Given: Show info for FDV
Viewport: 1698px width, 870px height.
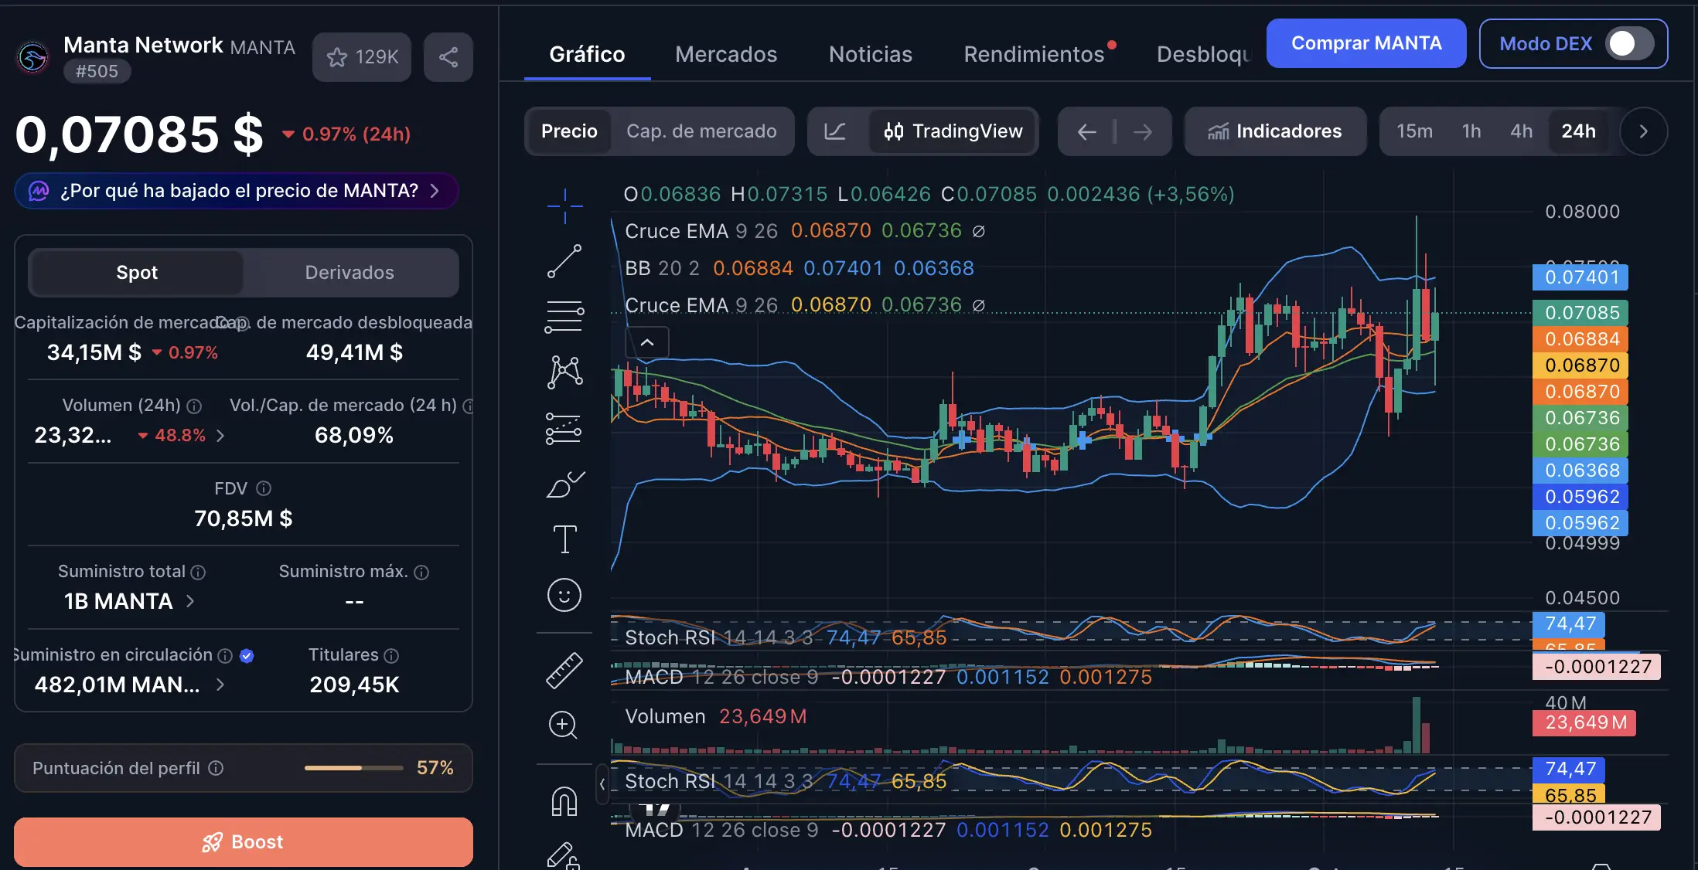Looking at the screenshot, I should click(264, 488).
